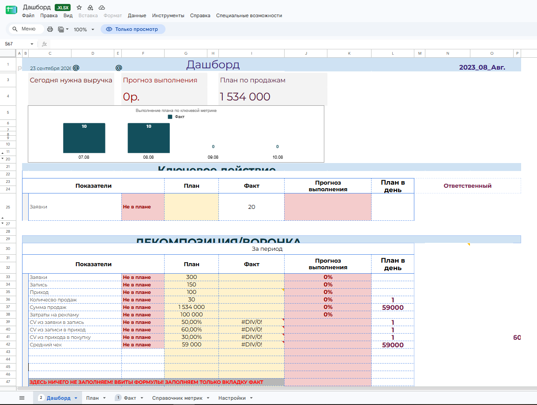Click the add-to-Drive shortcut icon
537x405 pixels.
coord(90,7)
